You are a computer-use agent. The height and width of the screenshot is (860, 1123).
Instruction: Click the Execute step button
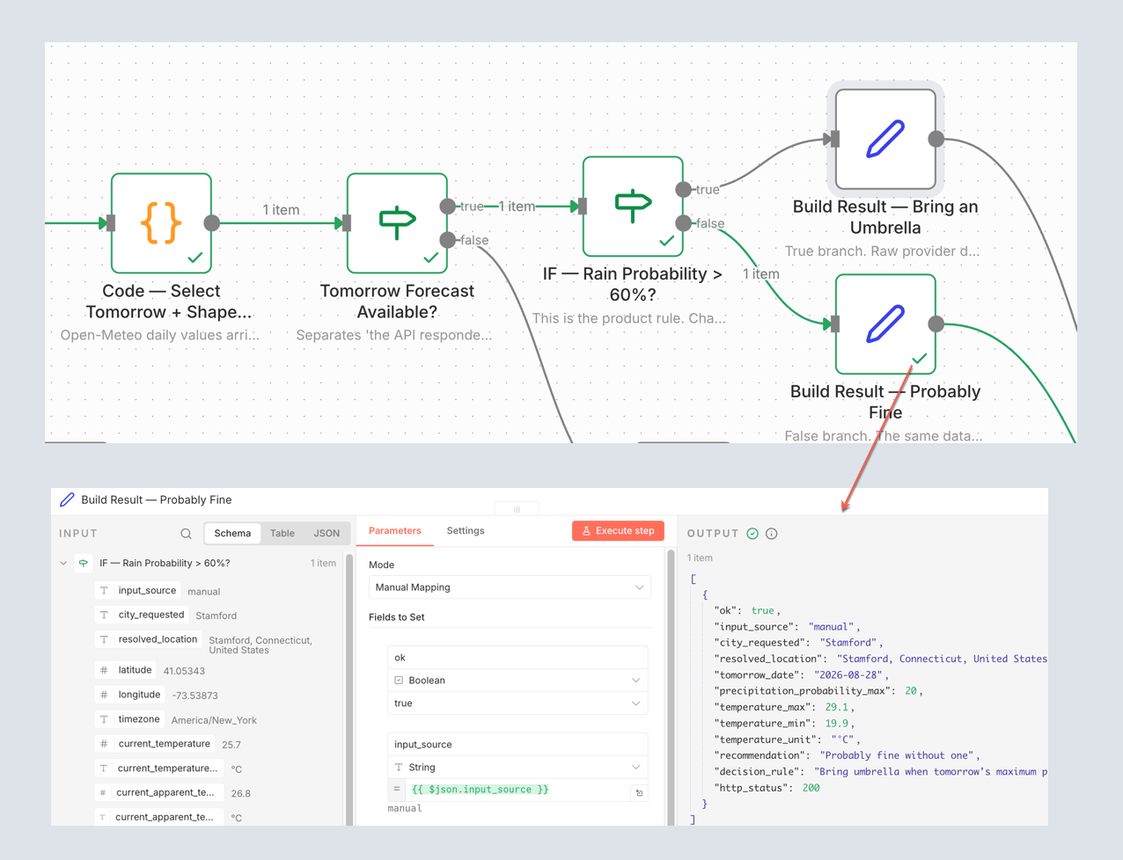click(x=618, y=531)
